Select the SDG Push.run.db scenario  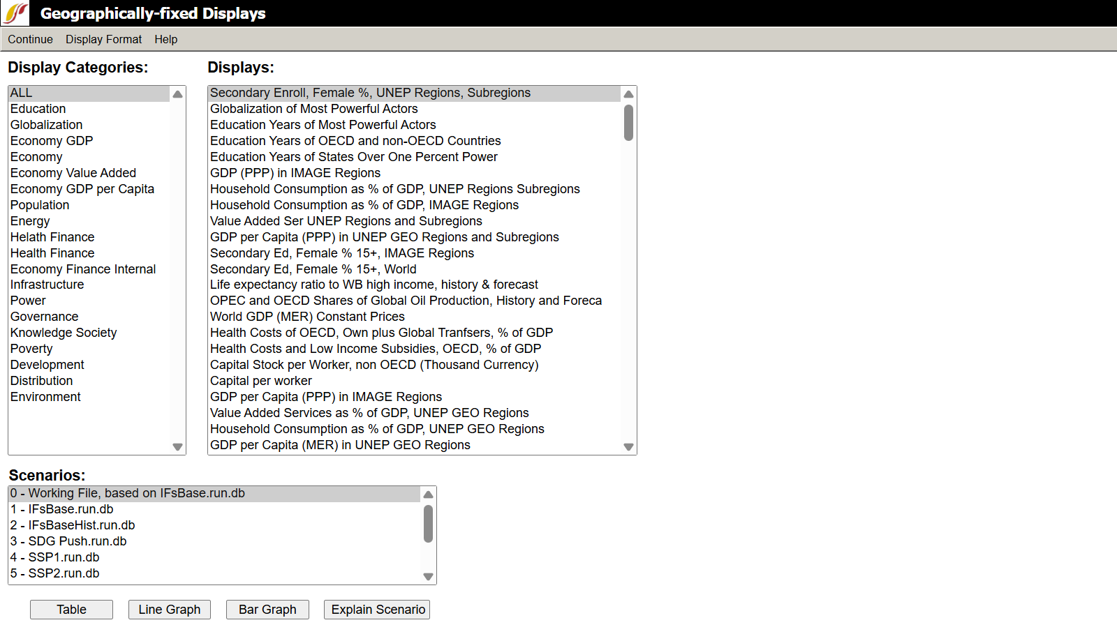click(68, 541)
